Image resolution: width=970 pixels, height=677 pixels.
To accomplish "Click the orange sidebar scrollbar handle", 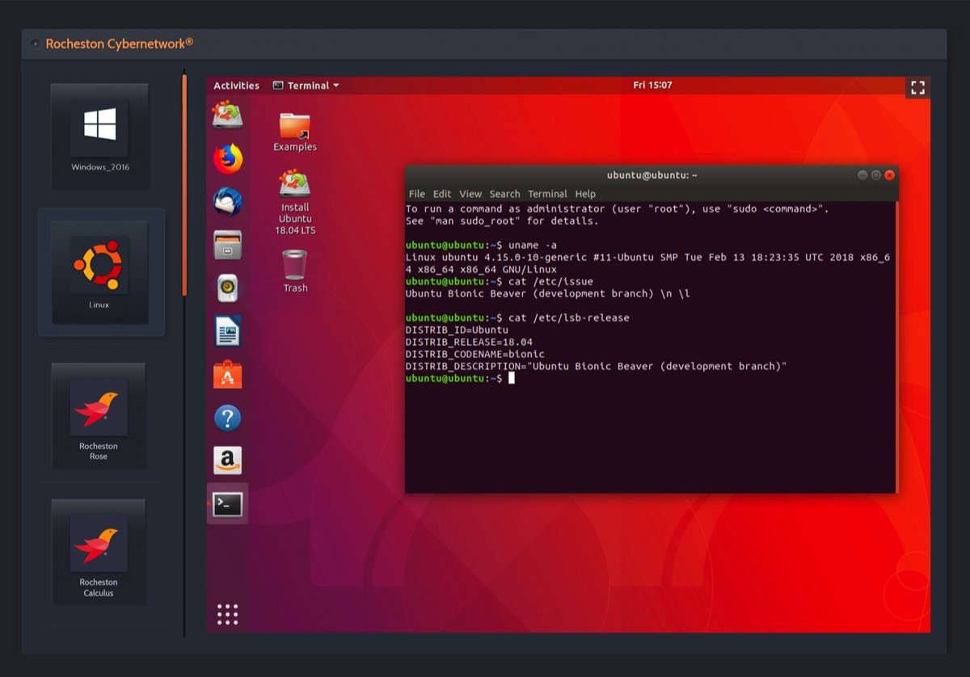I will (184, 185).
